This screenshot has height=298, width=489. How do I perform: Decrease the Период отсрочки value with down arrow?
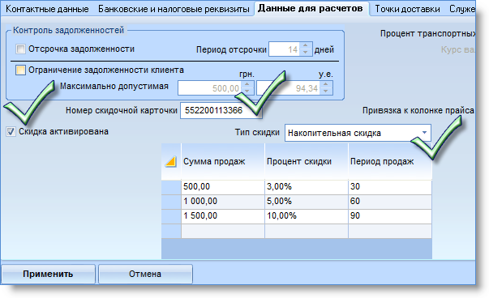pos(306,53)
